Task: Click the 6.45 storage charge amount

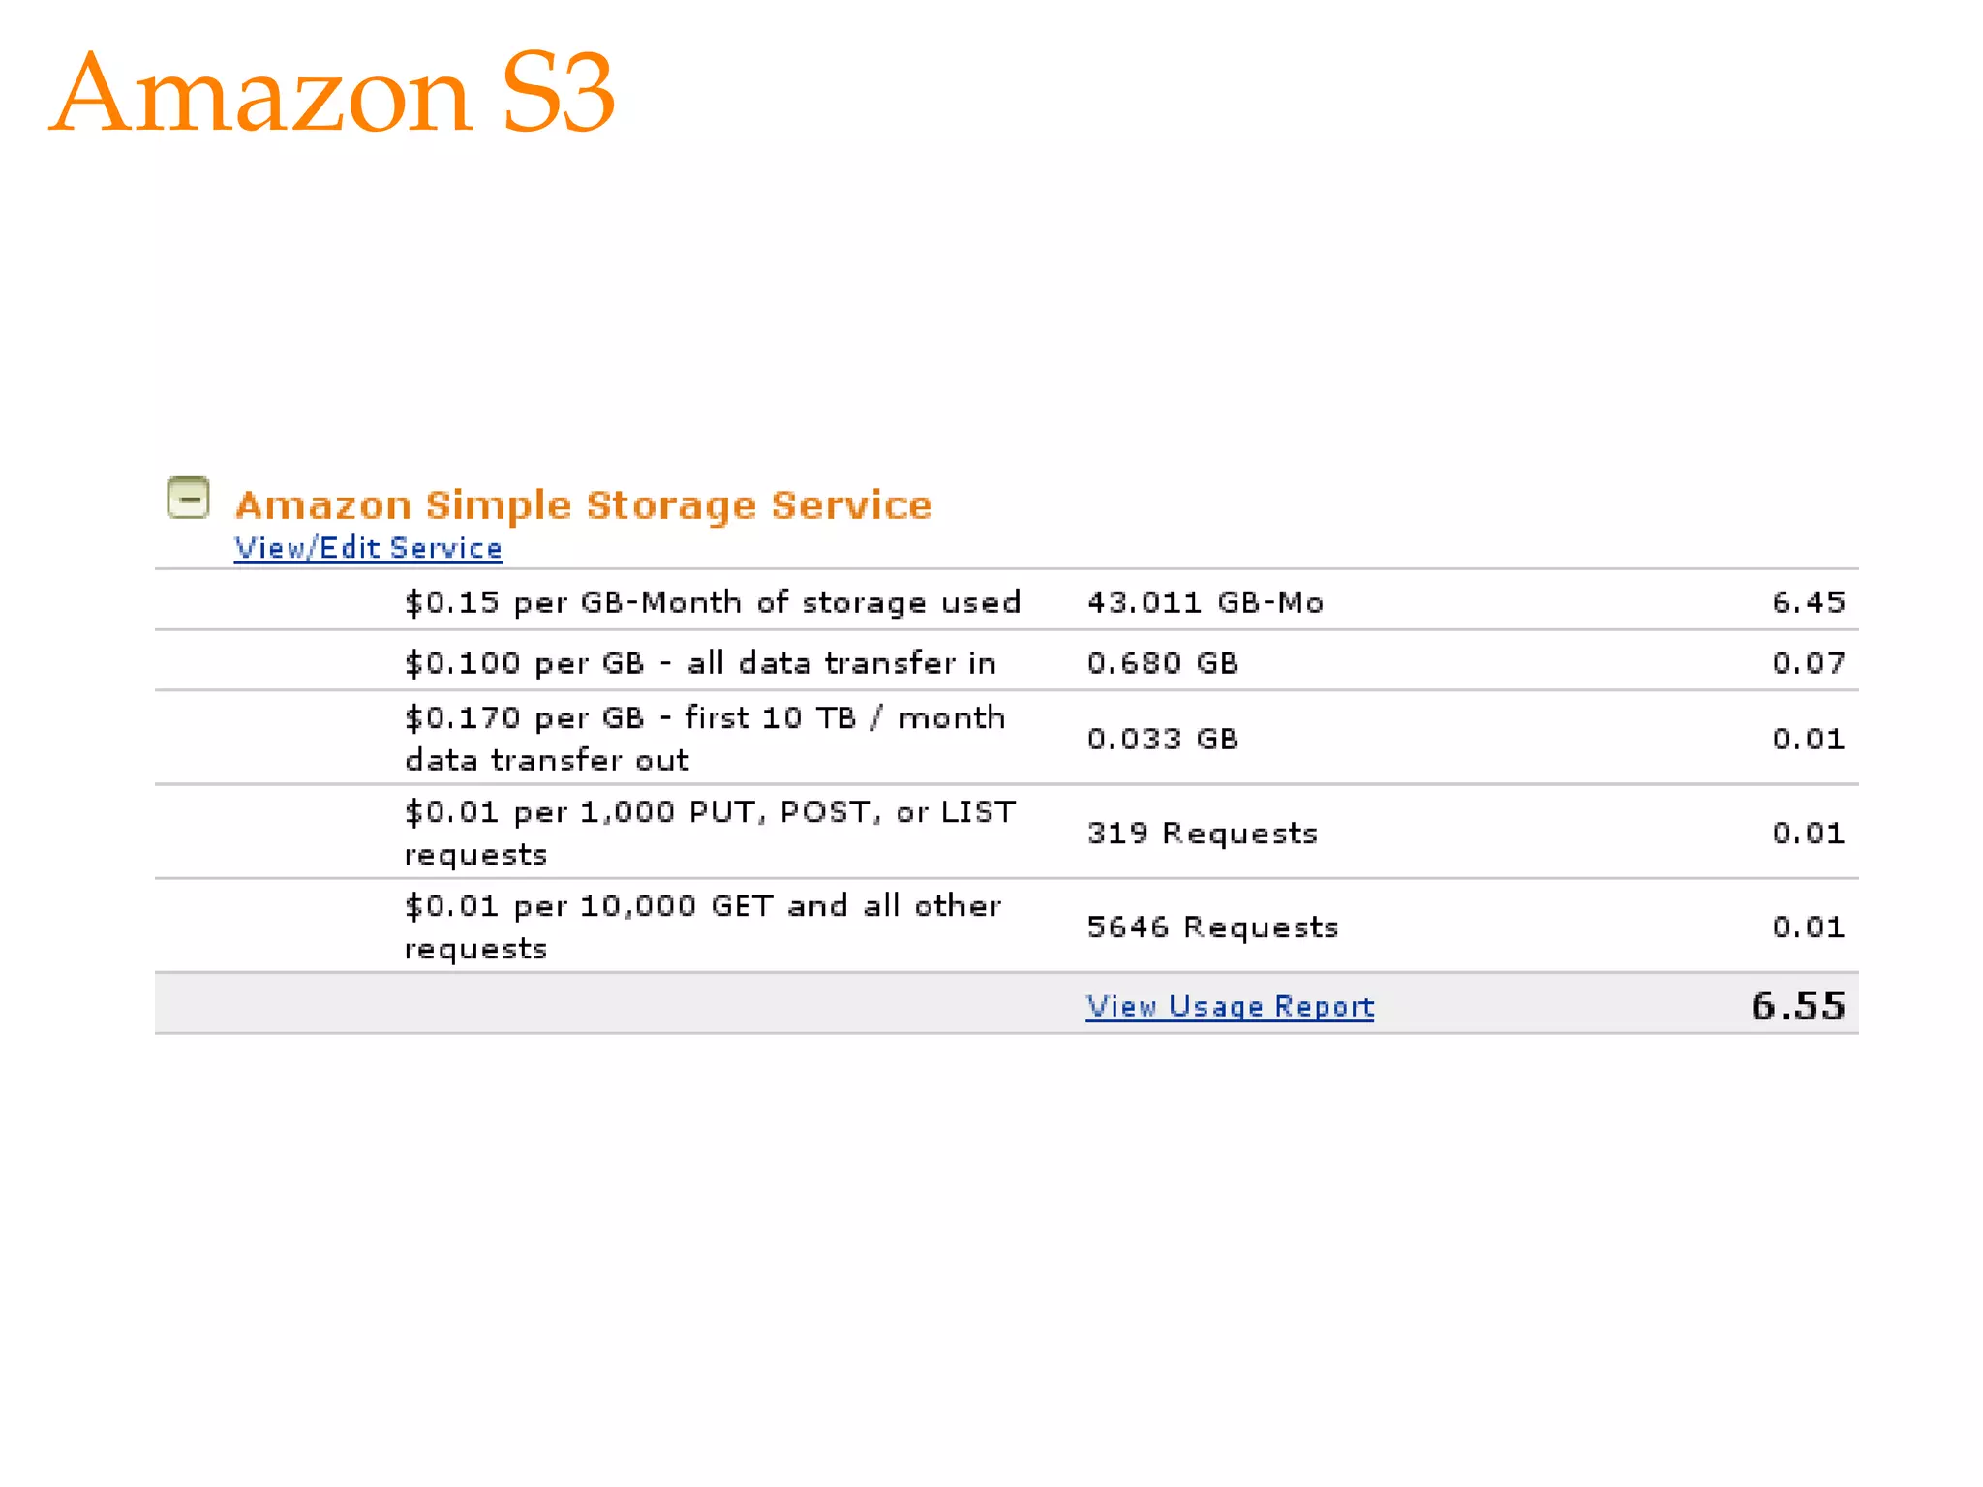Action: point(1808,602)
